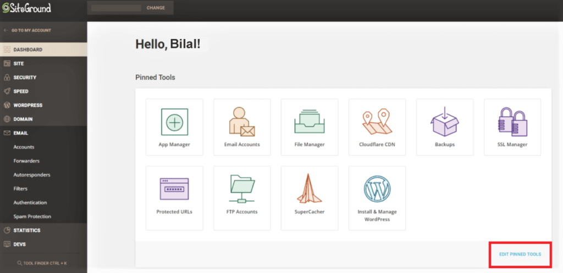
Task: Open the SSL Manager padlocks icon
Action: pyautogui.click(x=512, y=122)
